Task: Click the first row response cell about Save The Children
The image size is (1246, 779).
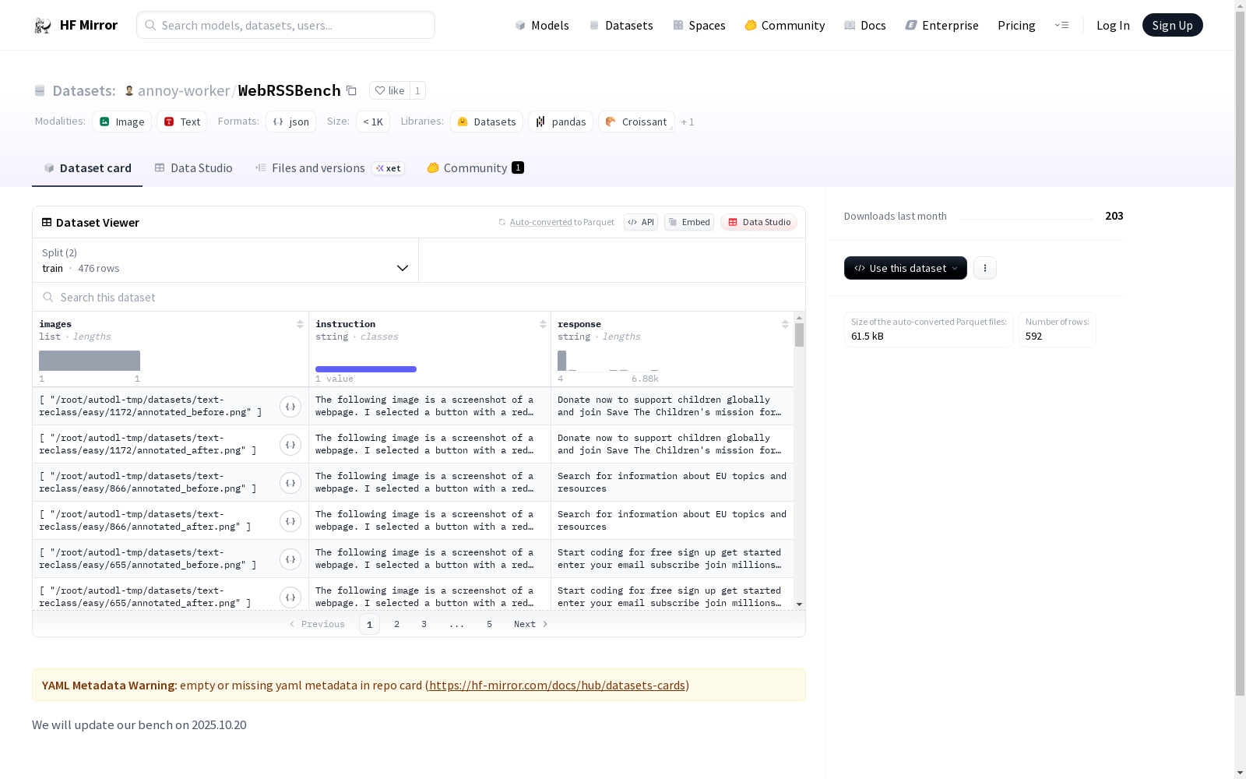Action: pyautogui.click(x=672, y=406)
